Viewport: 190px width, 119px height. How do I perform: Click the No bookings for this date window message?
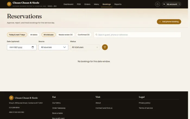point(94,61)
